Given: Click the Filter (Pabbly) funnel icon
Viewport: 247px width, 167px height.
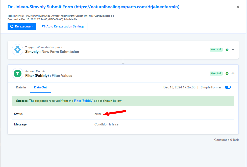Looking at the screenshot, I should click(x=17, y=74).
